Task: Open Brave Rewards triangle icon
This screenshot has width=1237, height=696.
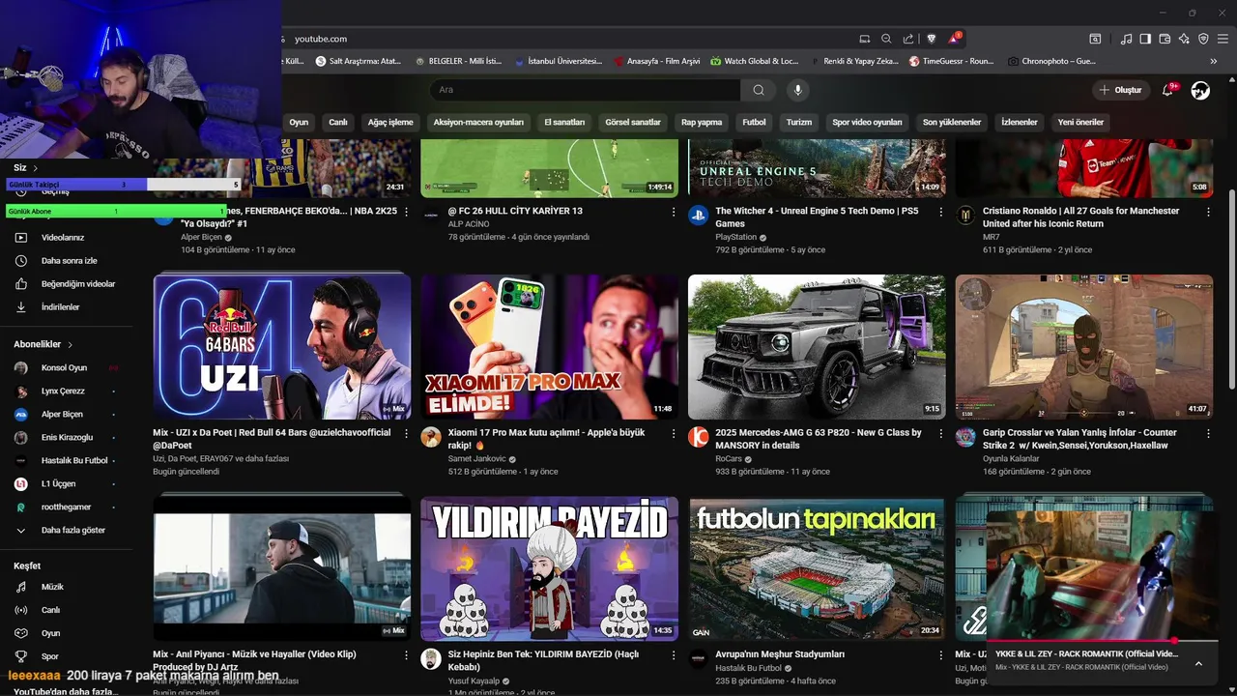Action: pyautogui.click(x=954, y=39)
